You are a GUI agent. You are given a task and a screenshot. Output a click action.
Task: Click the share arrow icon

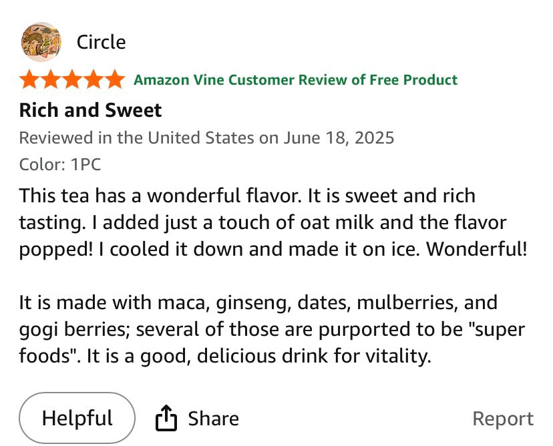pyautogui.click(x=166, y=419)
